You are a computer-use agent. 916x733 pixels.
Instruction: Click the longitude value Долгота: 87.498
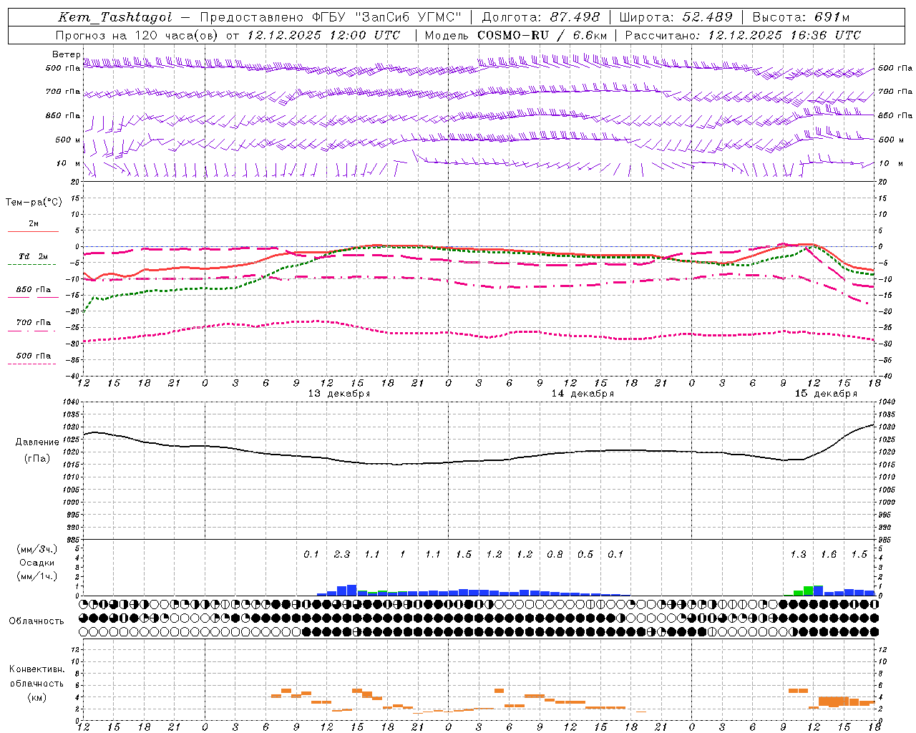542,18
